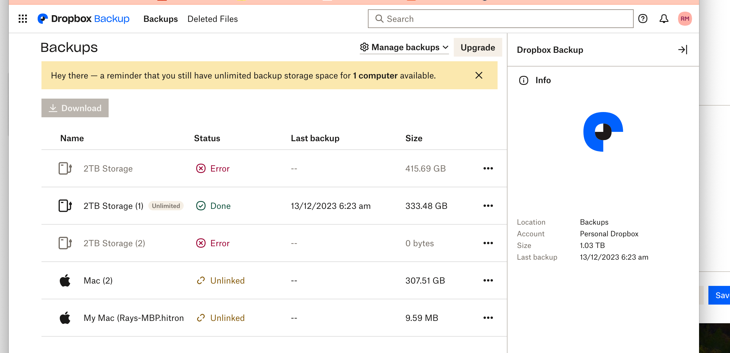Open notifications bell icon
This screenshot has height=353, width=730.
(664, 19)
